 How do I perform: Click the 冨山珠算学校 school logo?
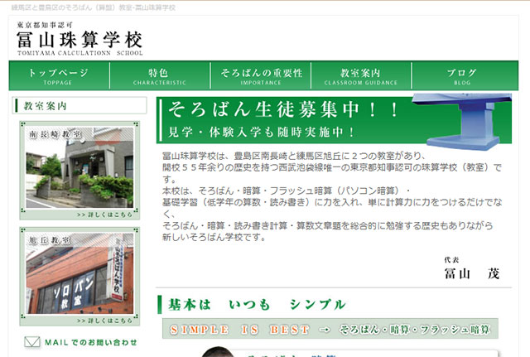(x=79, y=38)
